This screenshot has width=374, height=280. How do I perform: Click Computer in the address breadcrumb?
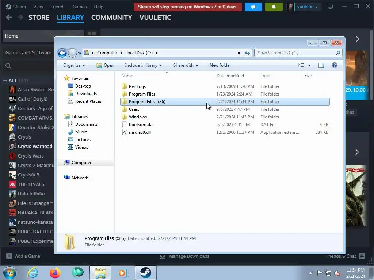coord(107,53)
